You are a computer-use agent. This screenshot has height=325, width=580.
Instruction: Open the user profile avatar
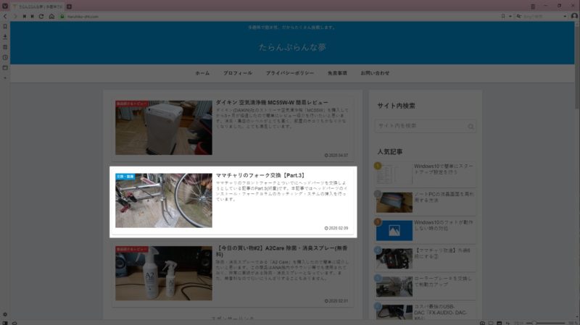(x=574, y=16)
